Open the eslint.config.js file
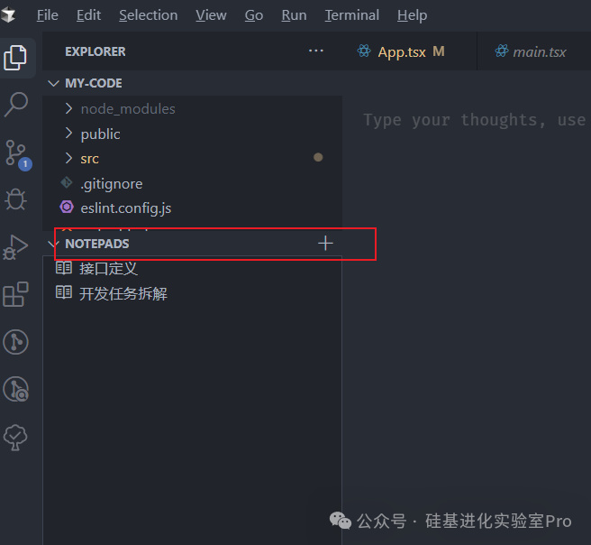Screen dimensions: 591x545 pyautogui.click(x=125, y=208)
